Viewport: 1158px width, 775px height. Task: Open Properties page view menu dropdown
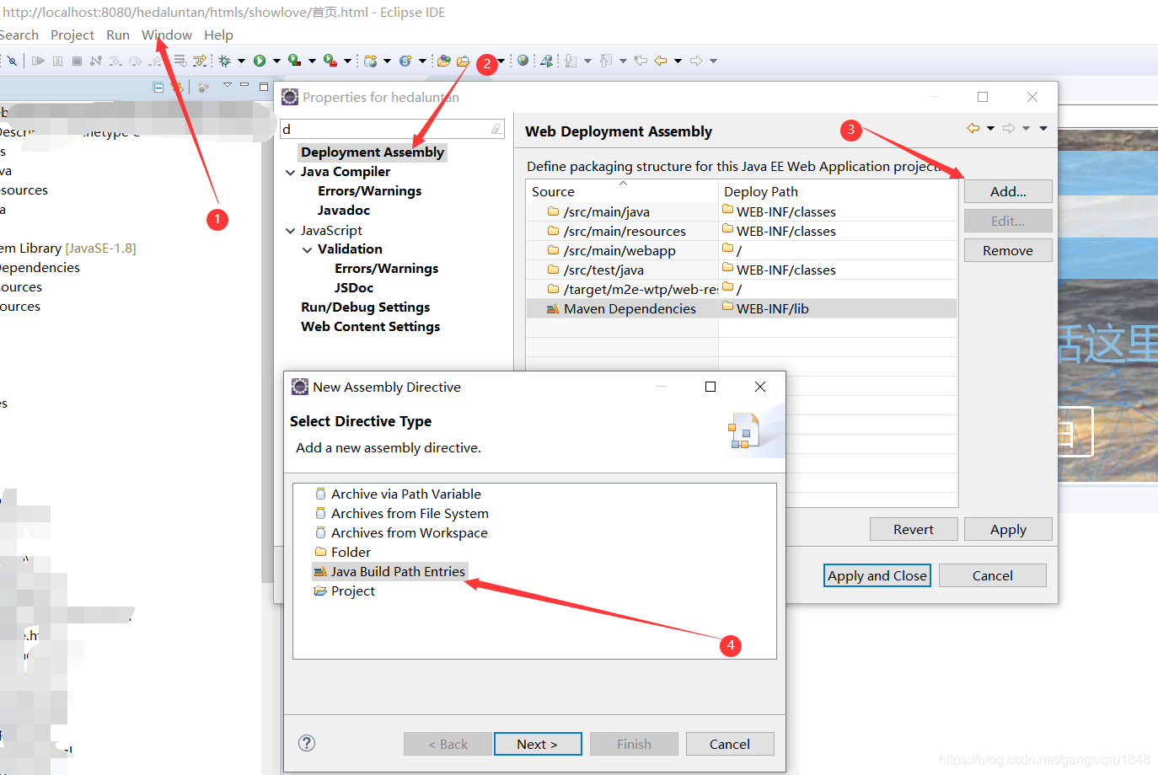(x=1043, y=128)
